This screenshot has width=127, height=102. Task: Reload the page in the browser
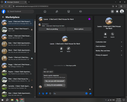point(9,6)
